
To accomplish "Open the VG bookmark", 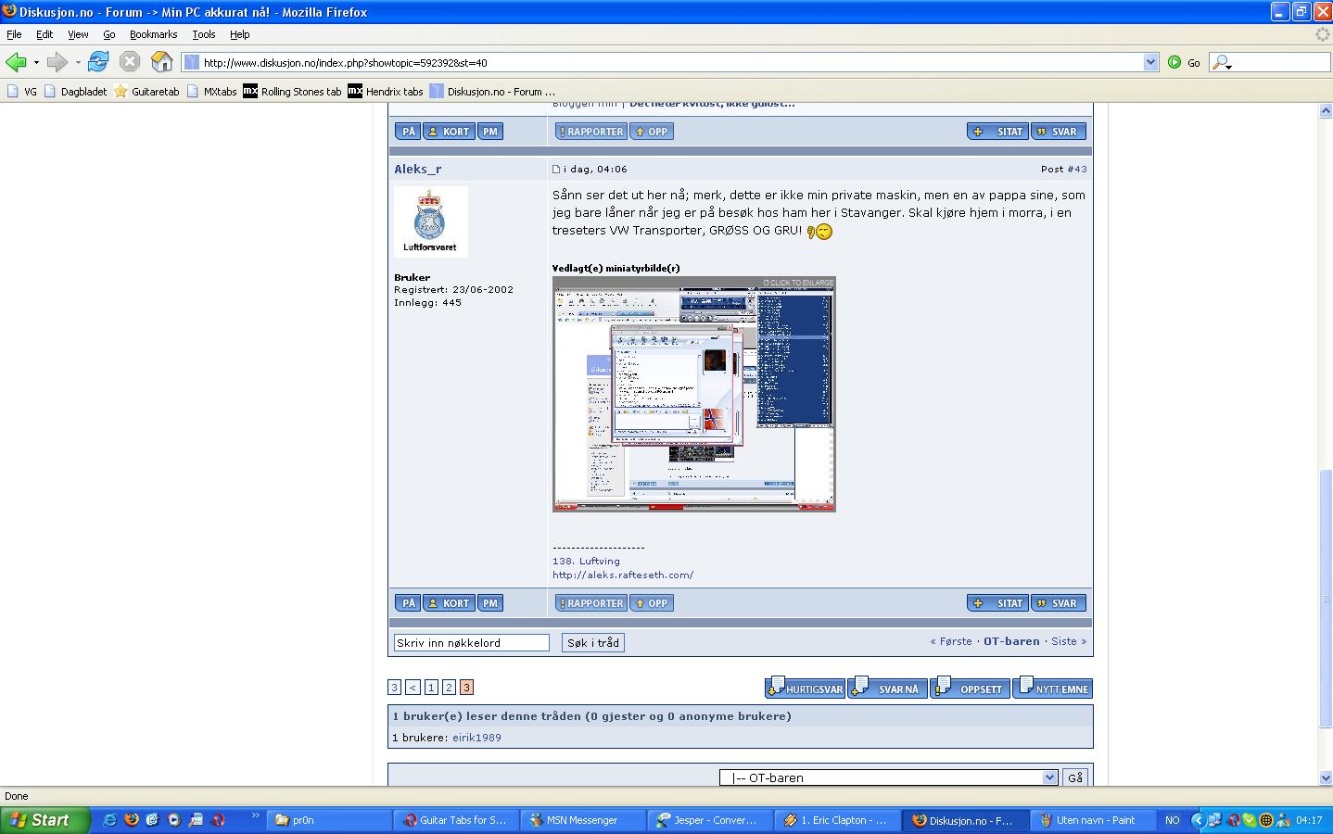I will pos(22,92).
